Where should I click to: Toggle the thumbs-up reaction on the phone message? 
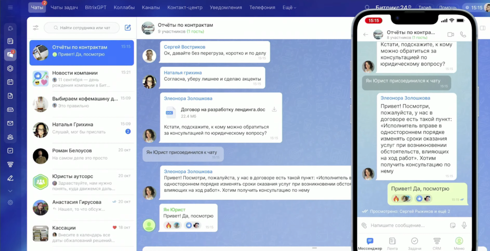(423, 198)
